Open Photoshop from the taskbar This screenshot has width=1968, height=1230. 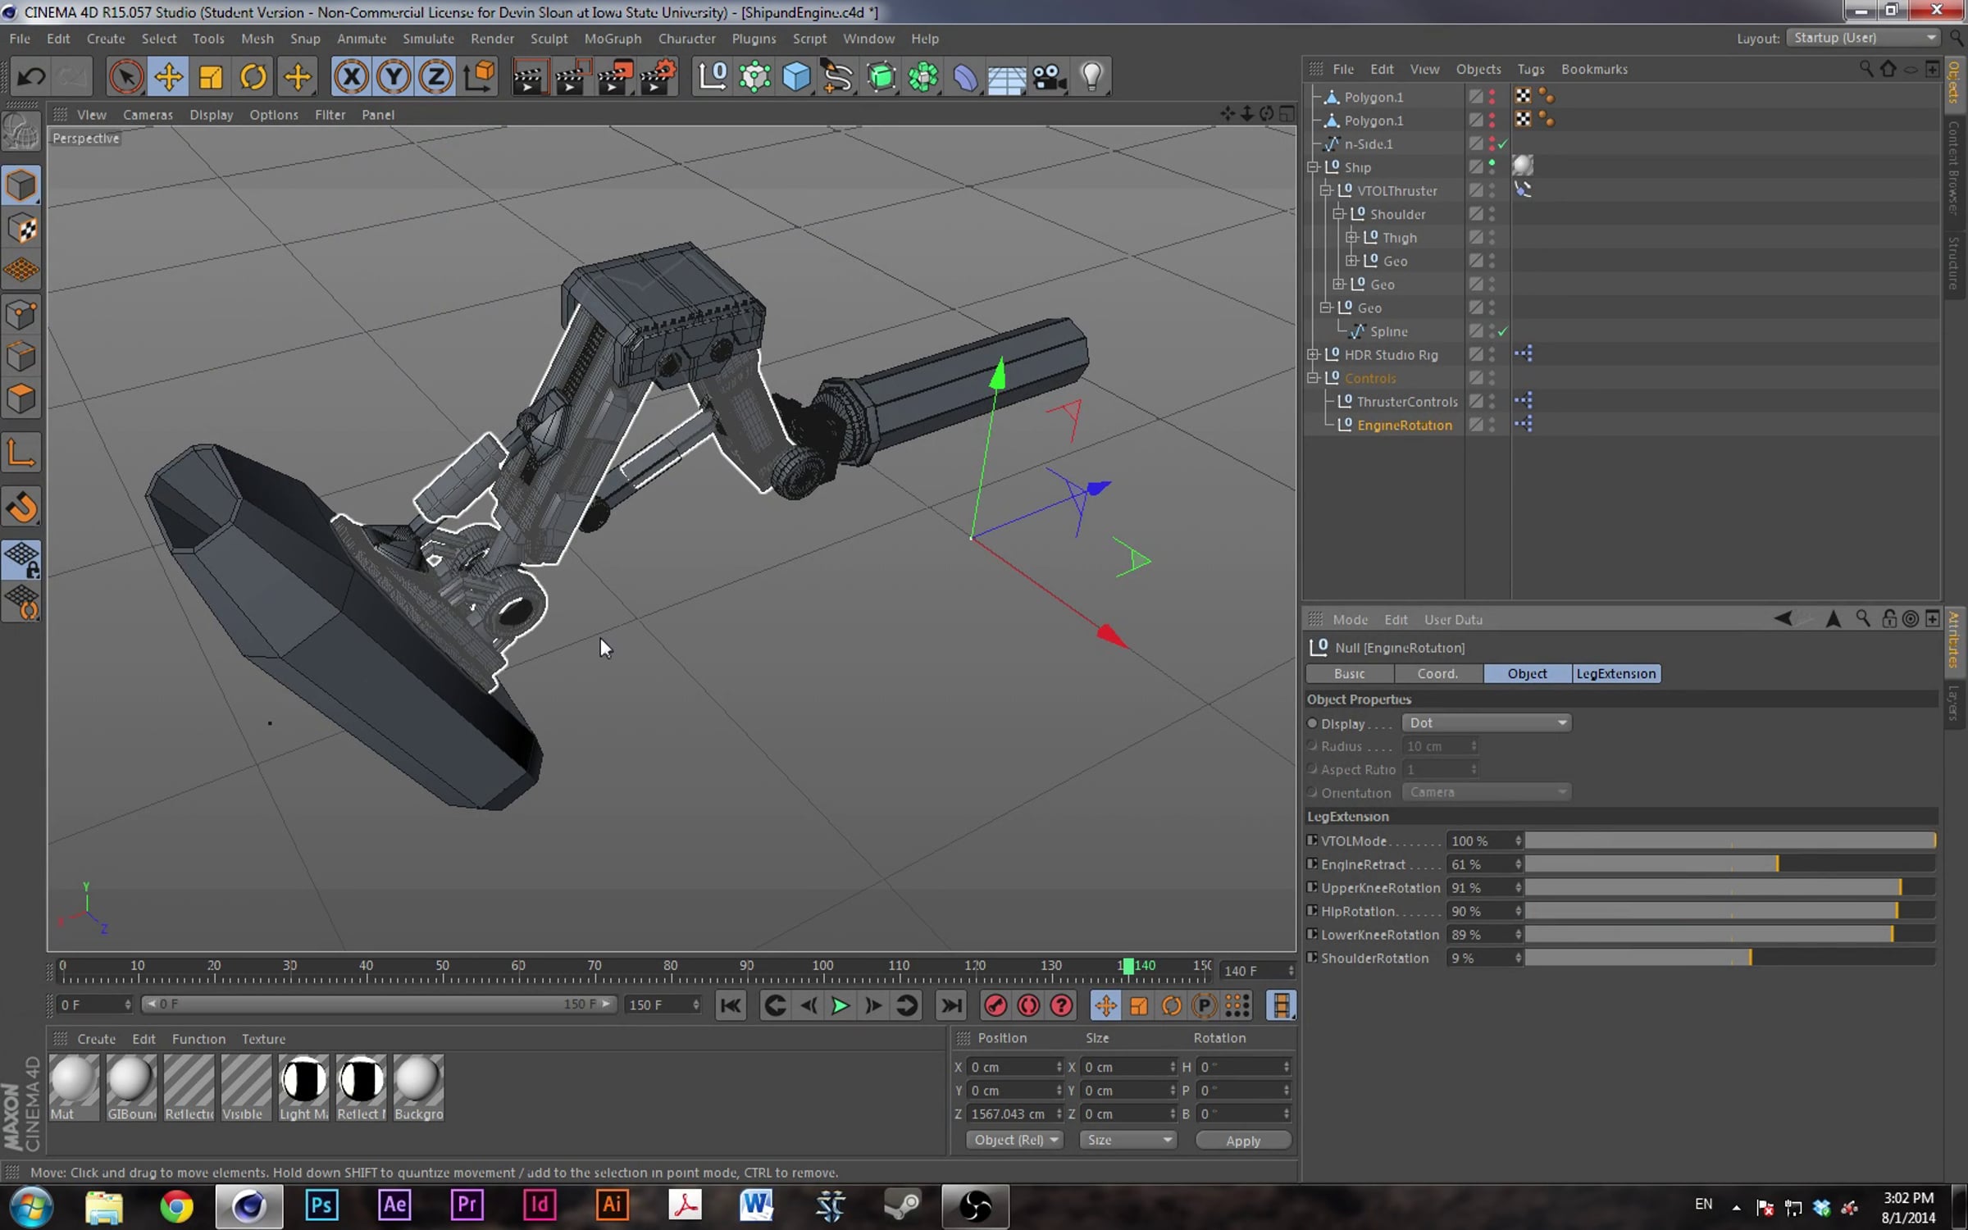(x=321, y=1205)
